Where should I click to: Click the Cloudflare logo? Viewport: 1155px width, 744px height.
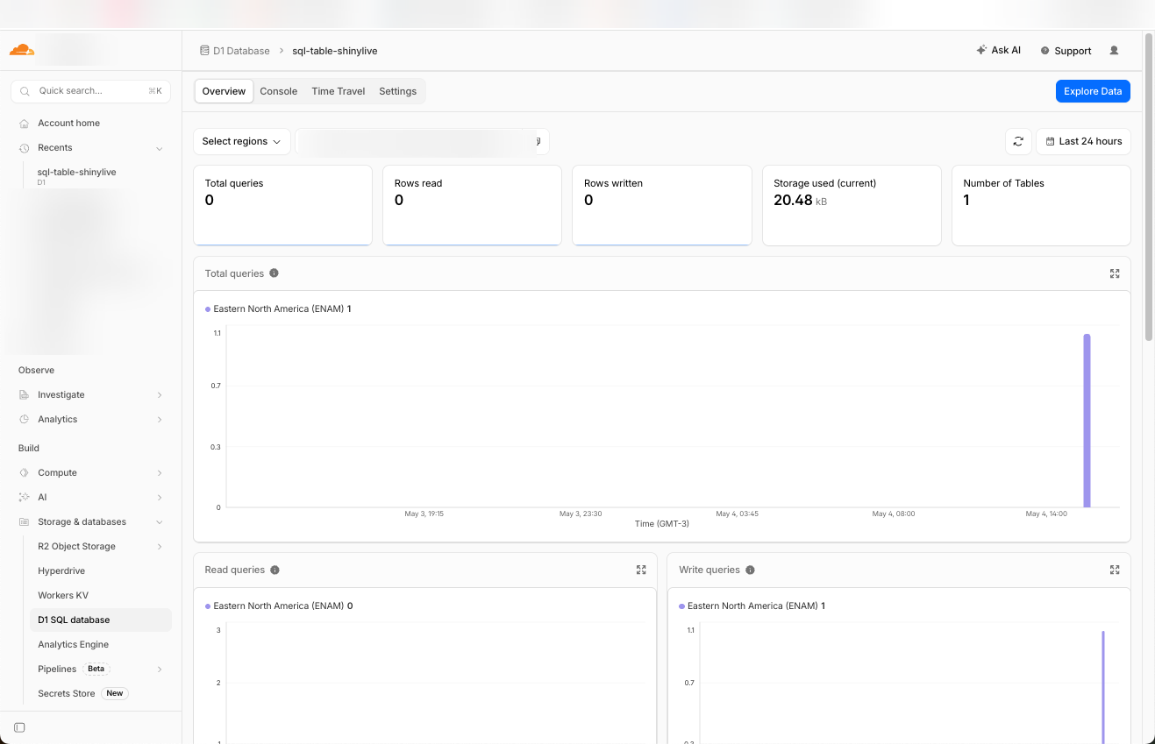point(22,50)
